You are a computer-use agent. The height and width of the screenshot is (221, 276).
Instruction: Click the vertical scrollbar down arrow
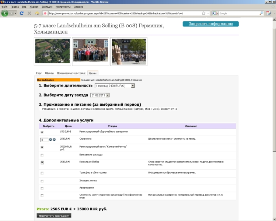tap(274, 219)
